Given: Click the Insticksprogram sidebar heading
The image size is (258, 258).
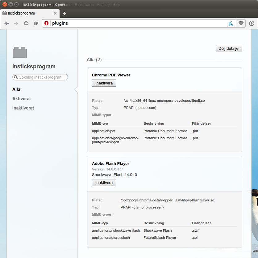Looking at the screenshot, I should coord(34,67).
